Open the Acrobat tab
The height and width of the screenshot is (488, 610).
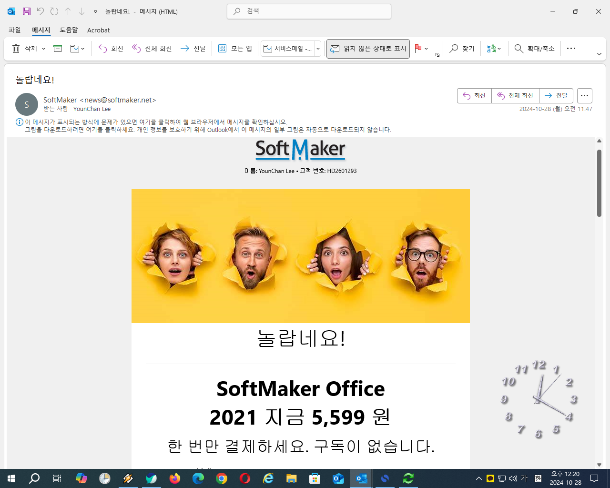click(x=98, y=30)
